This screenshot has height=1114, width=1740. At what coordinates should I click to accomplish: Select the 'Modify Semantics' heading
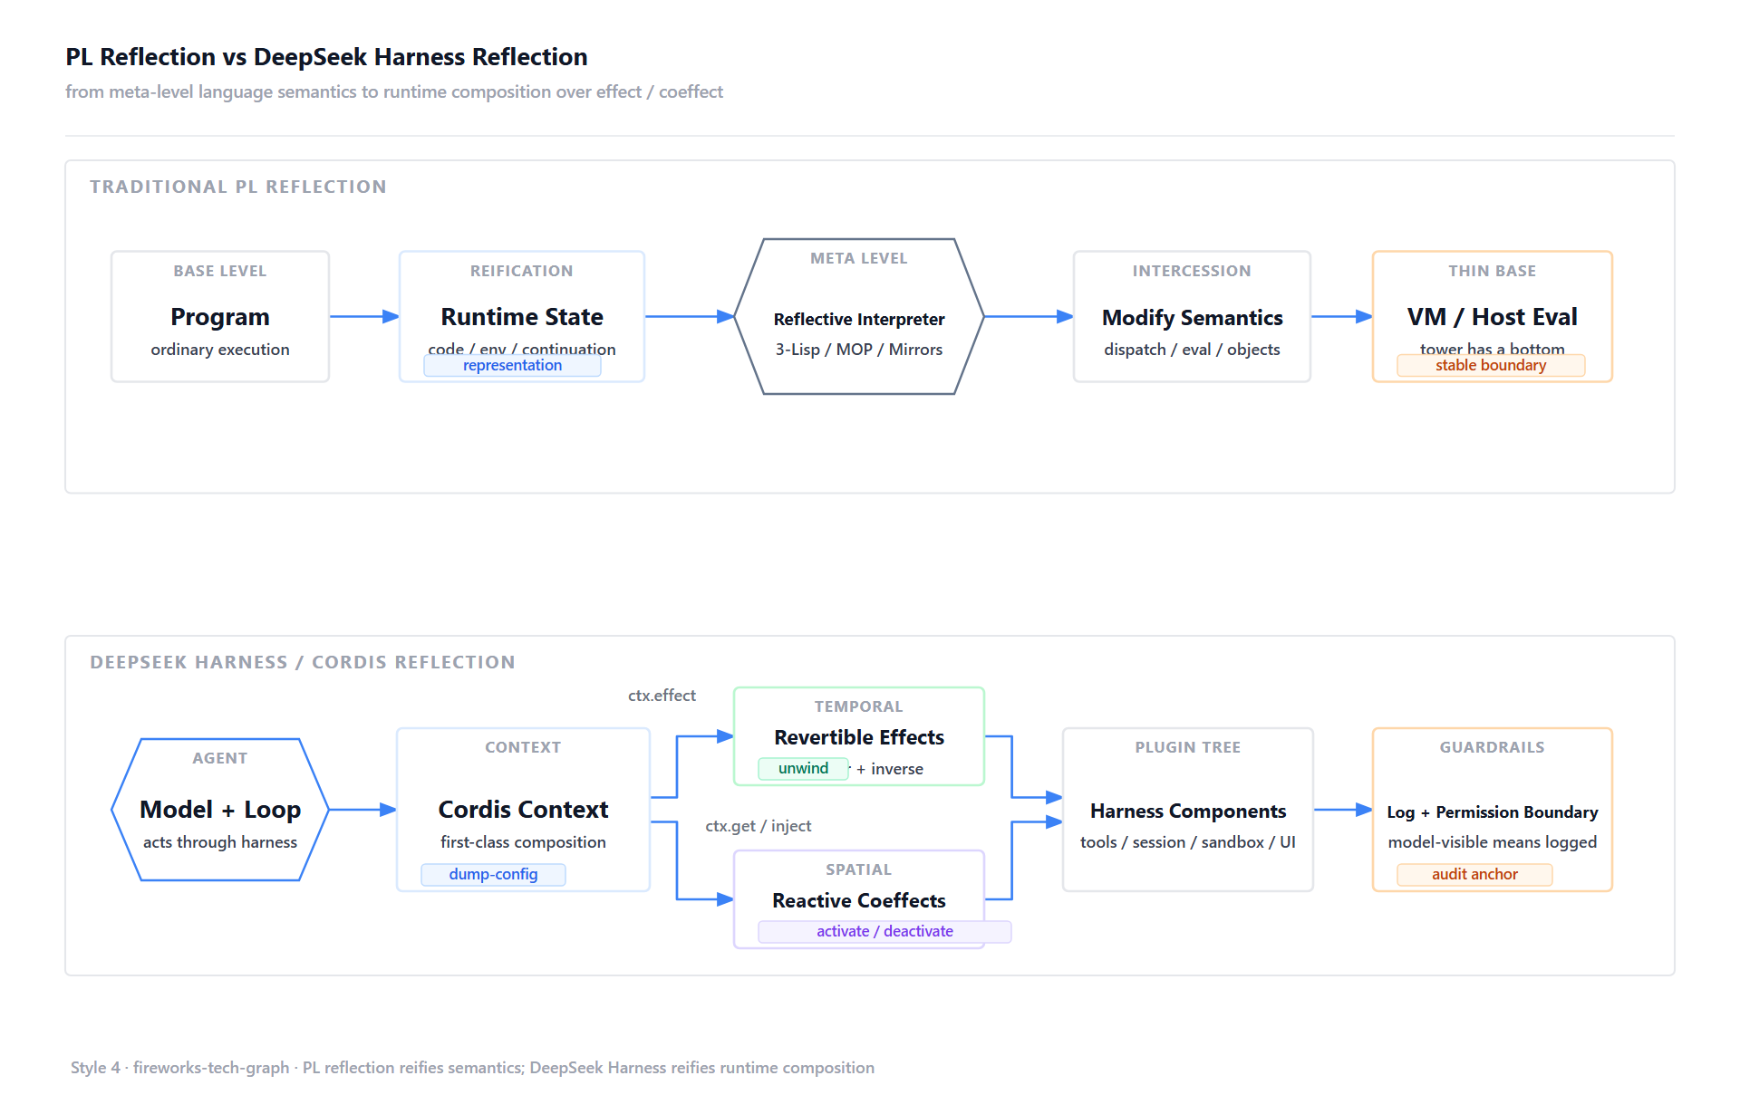(1193, 318)
